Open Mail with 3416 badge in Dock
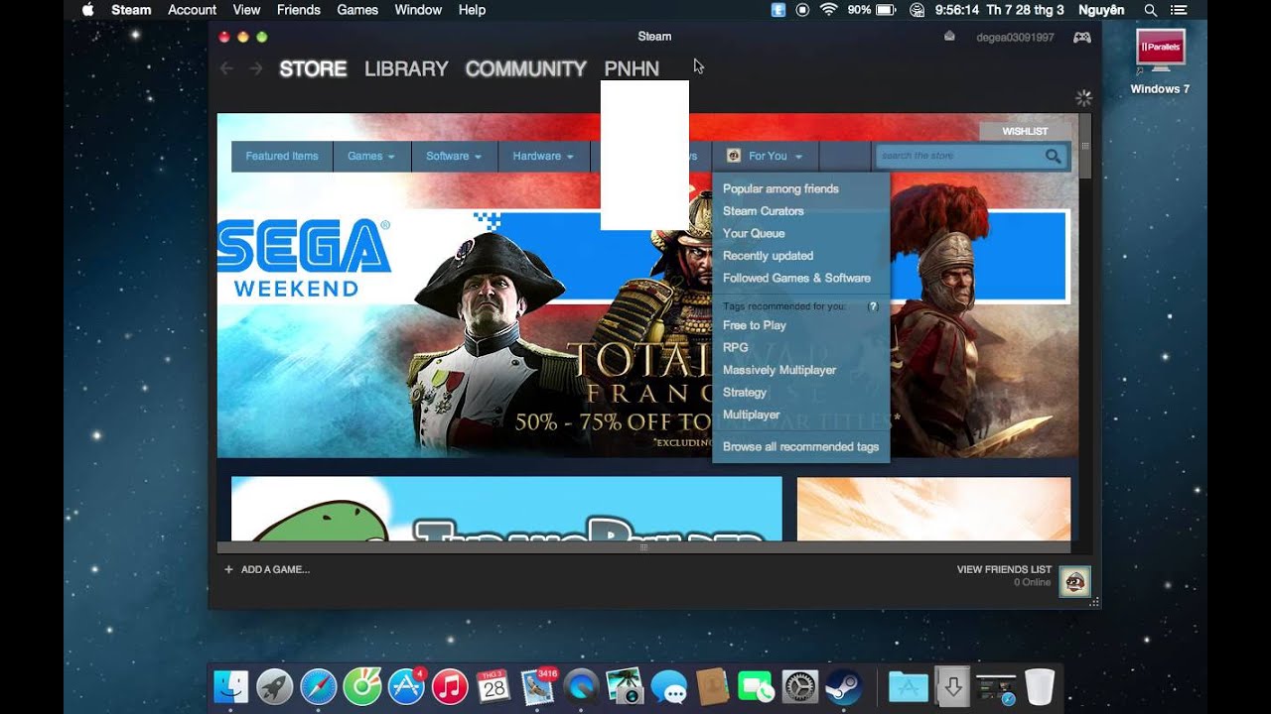Screen dimensions: 1271x714 537,686
